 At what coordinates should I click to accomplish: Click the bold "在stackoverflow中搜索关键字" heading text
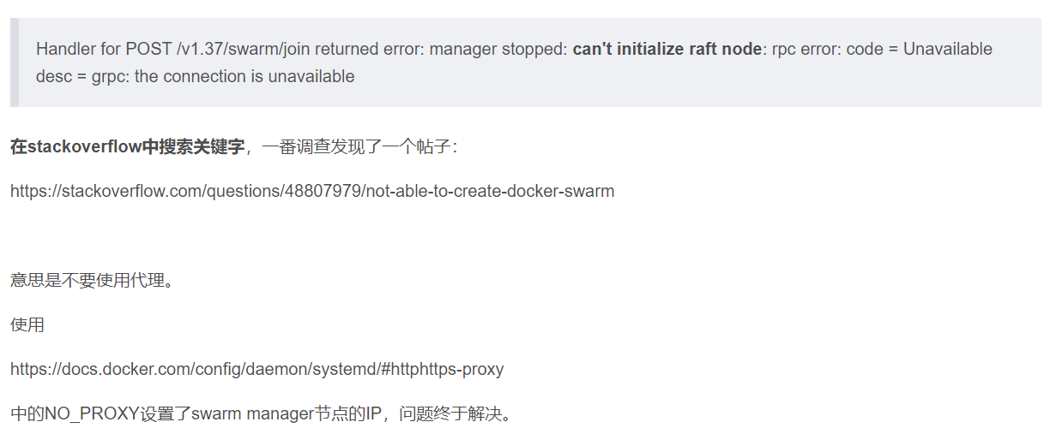(x=127, y=146)
